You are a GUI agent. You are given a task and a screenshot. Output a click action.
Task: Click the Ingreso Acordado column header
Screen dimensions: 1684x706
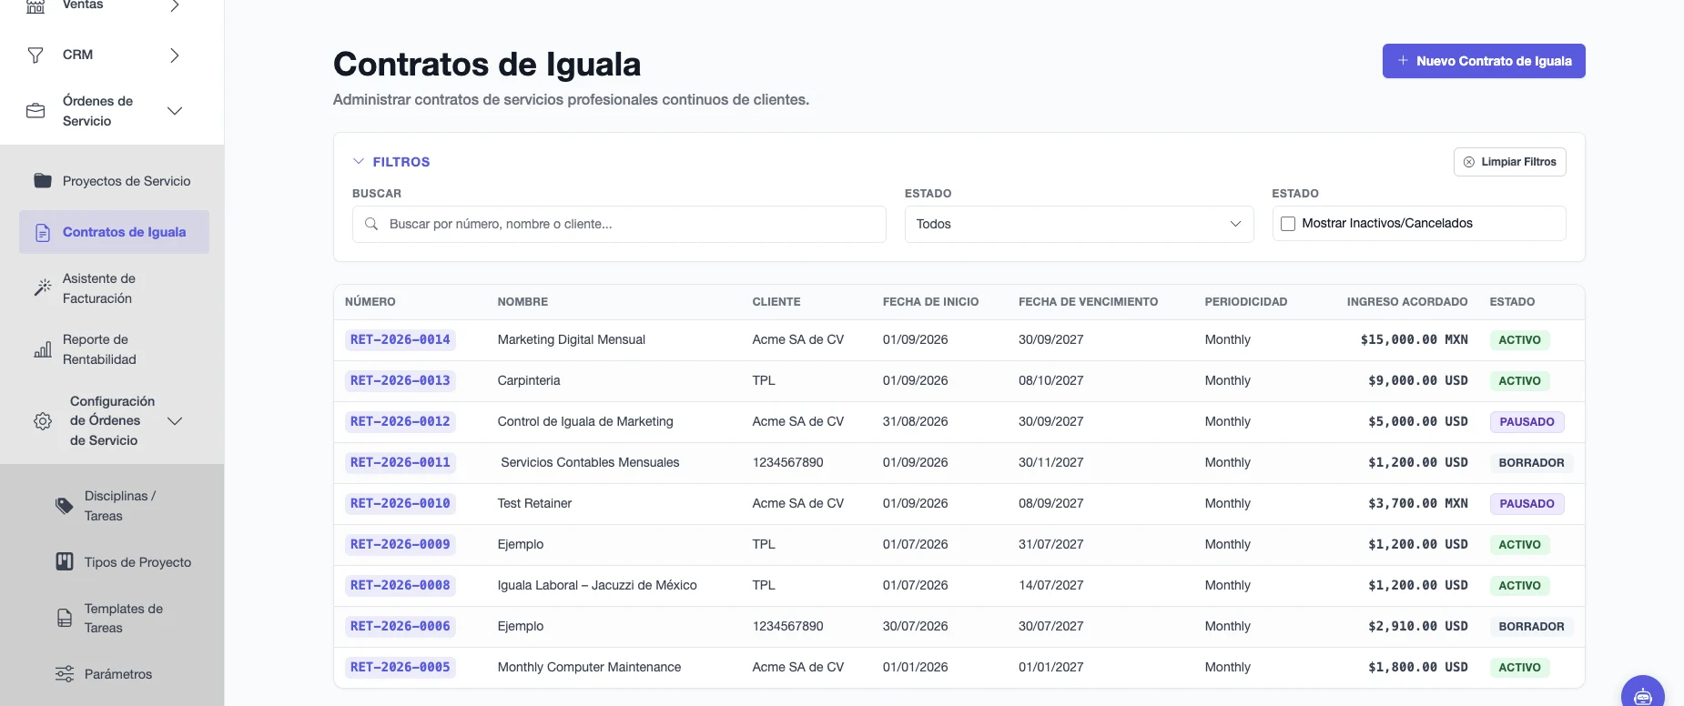point(1407,302)
